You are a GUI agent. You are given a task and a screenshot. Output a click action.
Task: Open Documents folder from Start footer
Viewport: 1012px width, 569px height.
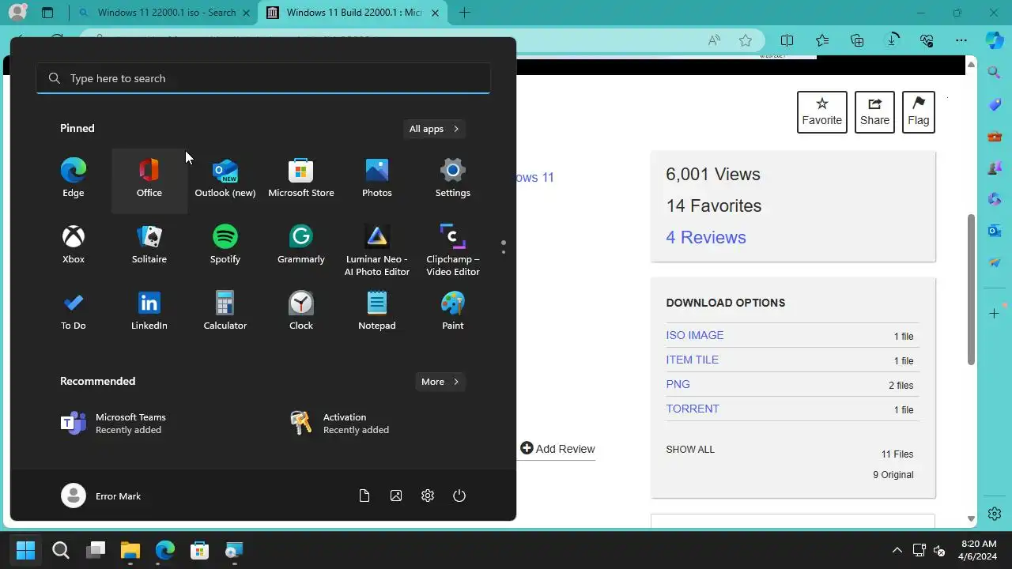point(364,496)
